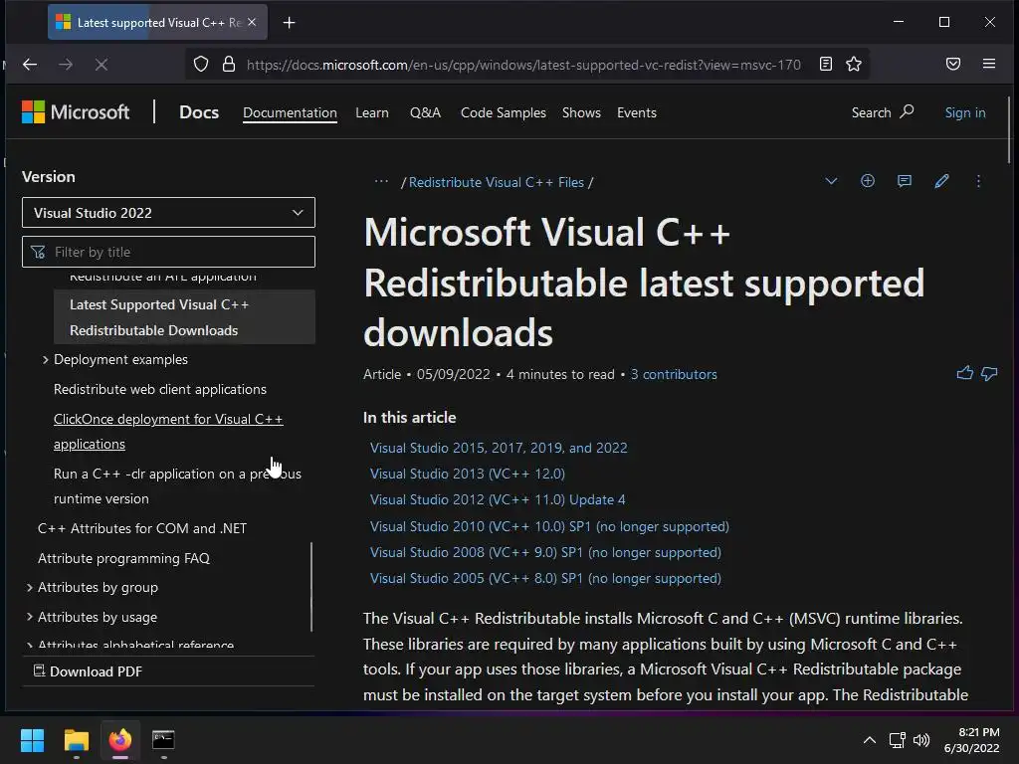
Task: Open the Visual Studio 2022 version dropdown
Action: point(168,213)
